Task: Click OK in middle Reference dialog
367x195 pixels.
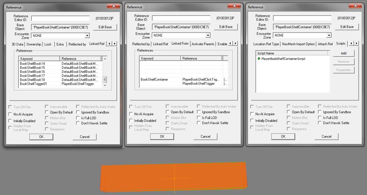Action: pos(162,137)
